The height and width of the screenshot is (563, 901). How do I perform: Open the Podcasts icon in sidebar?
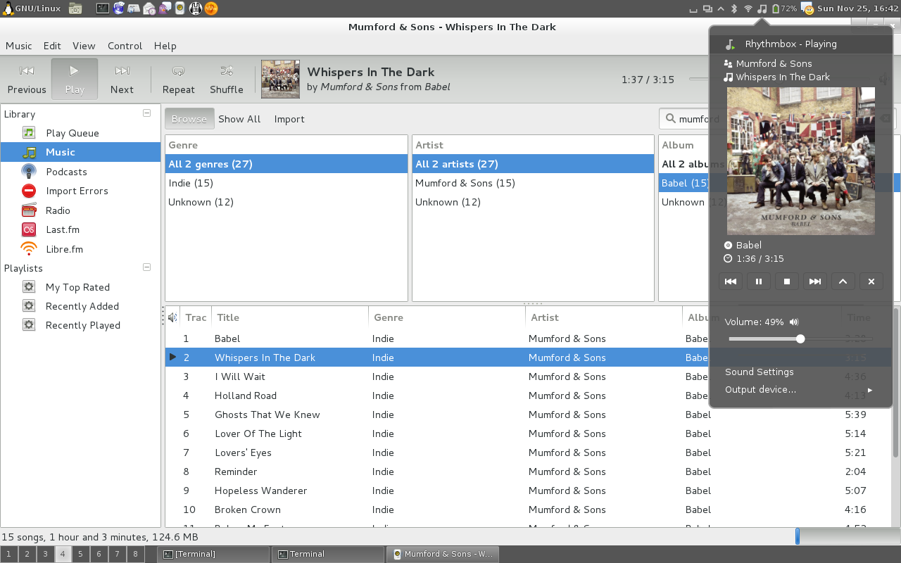pos(29,171)
